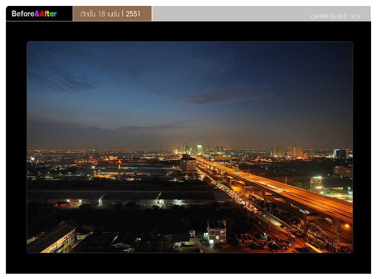The height and width of the screenshot is (279, 377).
Task: Click the glowing orange street lamp at right
Action: [x=347, y=225]
